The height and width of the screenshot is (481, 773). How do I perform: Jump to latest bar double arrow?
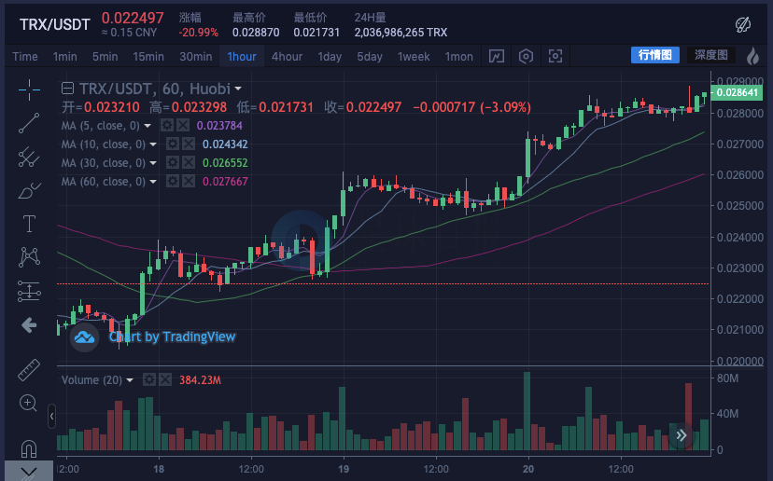(682, 434)
